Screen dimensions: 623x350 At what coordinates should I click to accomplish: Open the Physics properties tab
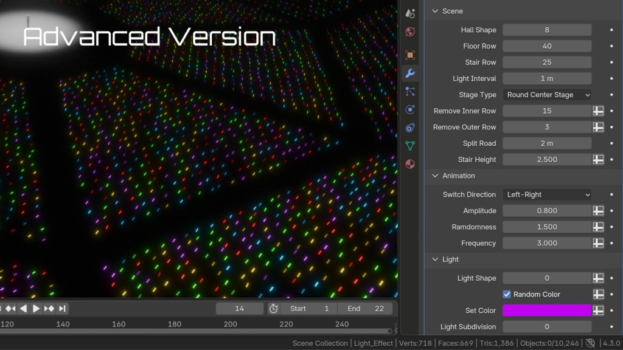point(410,109)
